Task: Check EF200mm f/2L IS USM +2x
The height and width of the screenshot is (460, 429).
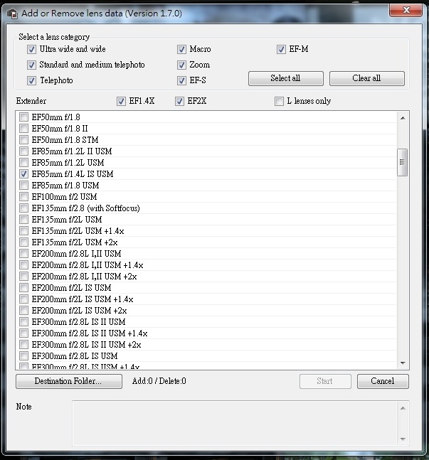Action: (23, 311)
